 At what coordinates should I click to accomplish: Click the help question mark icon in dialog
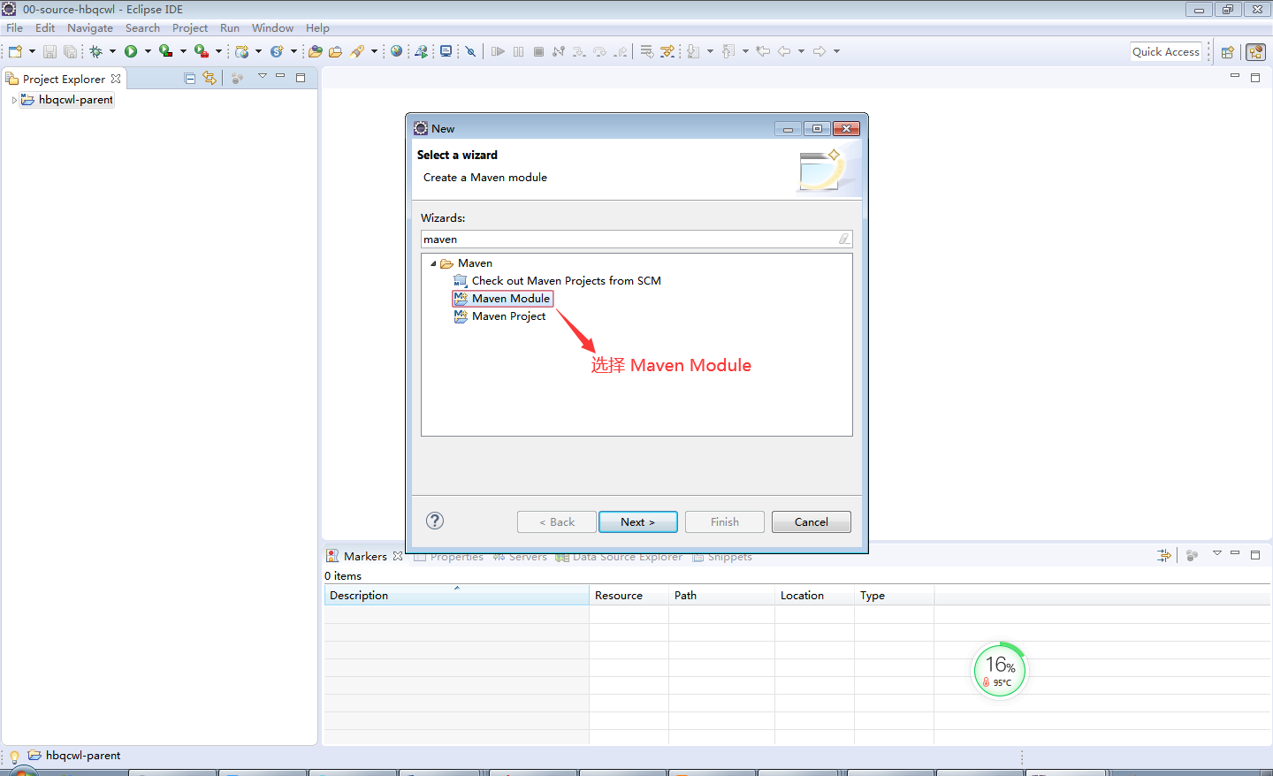pyautogui.click(x=435, y=521)
